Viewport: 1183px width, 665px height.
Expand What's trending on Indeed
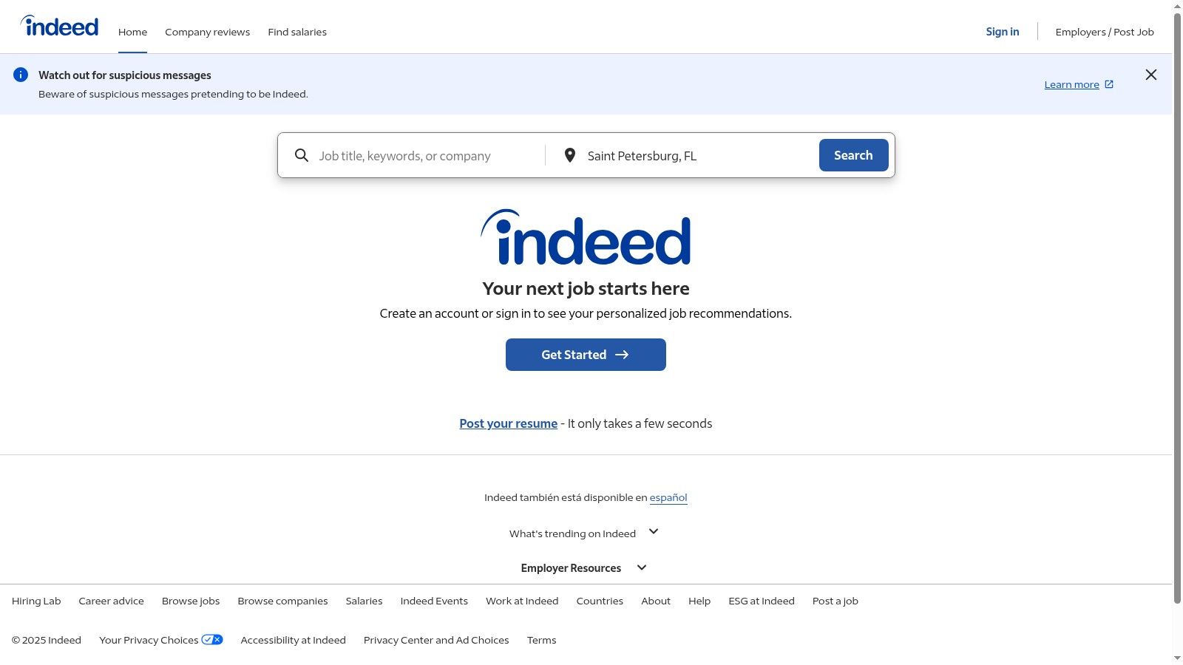click(x=652, y=531)
